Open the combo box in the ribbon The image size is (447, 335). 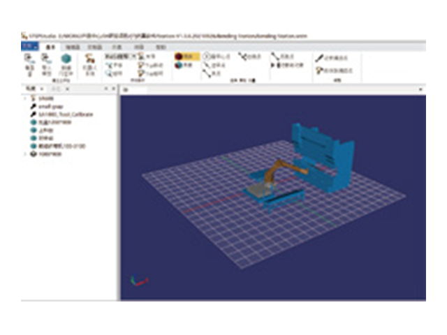click(120, 57)
